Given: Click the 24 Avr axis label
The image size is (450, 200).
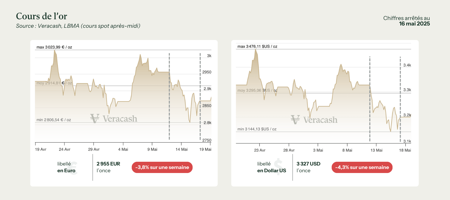Looking at the screenshot, I should [64, 149].
